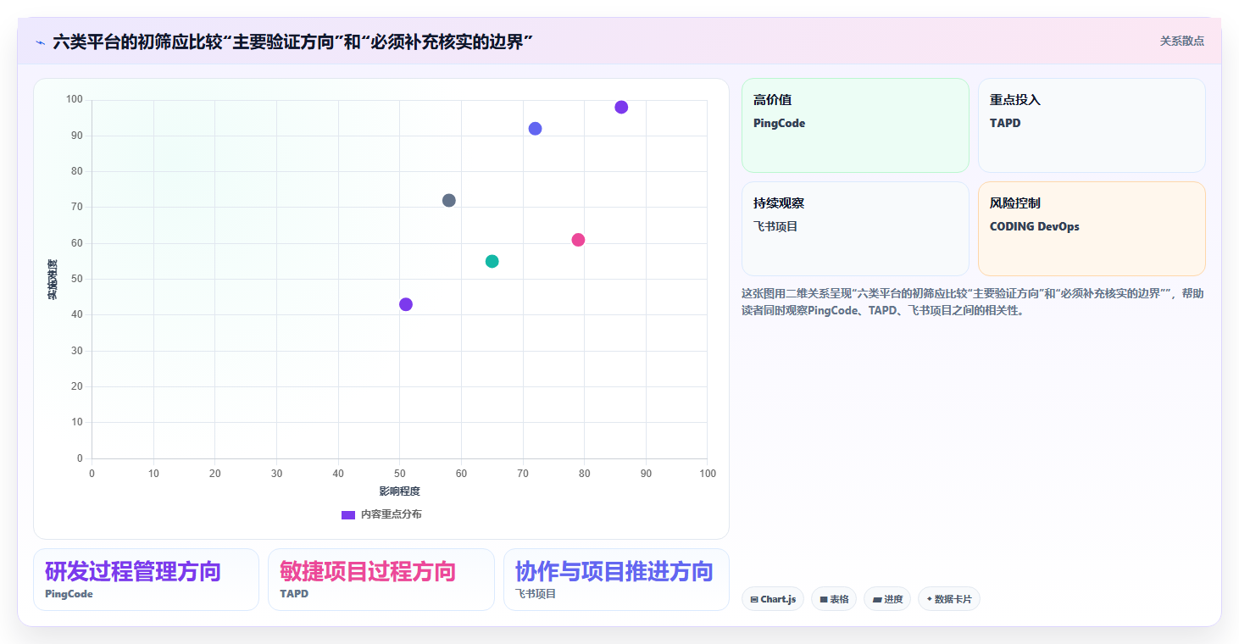Viewport: 1239px width, 644px height.
Task: Click the 影响程度 x-axis label
Action: [x=399, y=491]
